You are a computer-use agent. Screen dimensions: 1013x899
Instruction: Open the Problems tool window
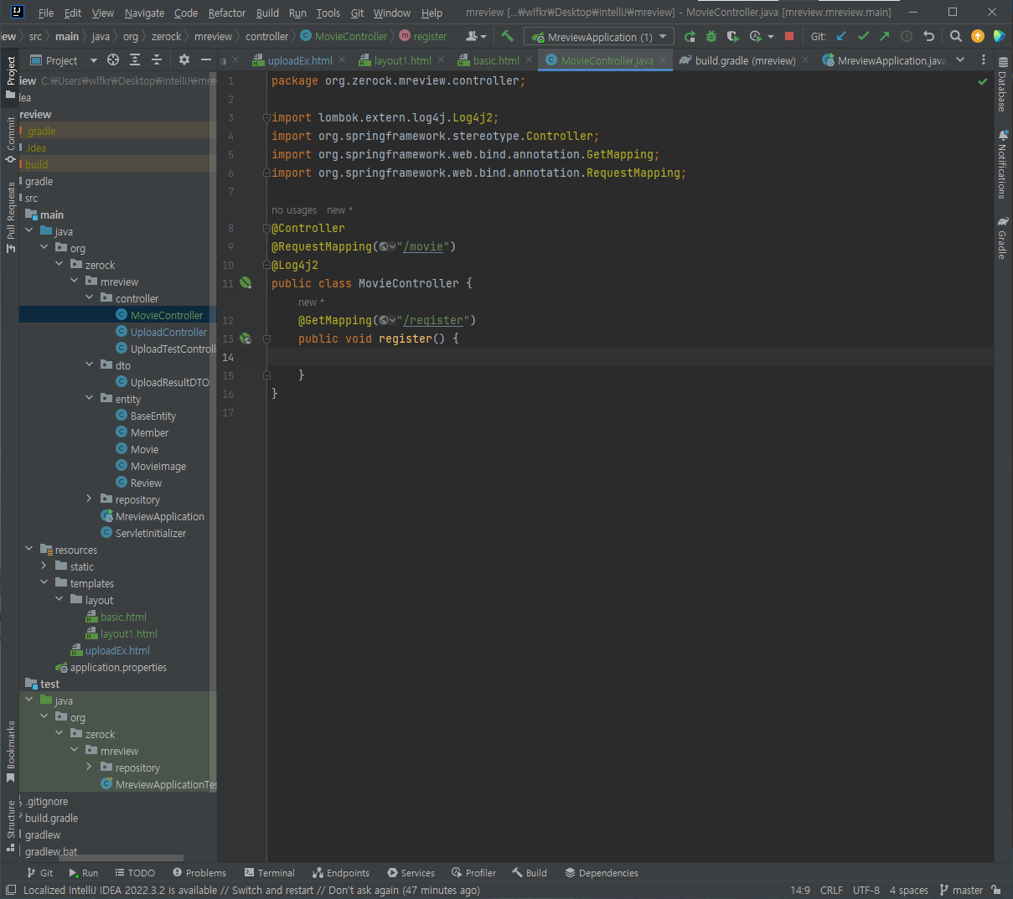[x=199, y=873]
